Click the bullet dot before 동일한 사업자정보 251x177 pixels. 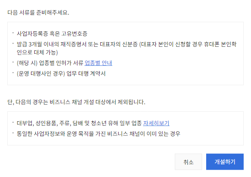point(13,133)
